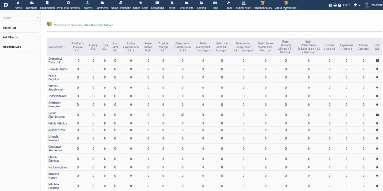This screenshot has height=191, width=383.
Task: Open the help question mark icon
Action: pyautogui.click(x=339, y=5)
